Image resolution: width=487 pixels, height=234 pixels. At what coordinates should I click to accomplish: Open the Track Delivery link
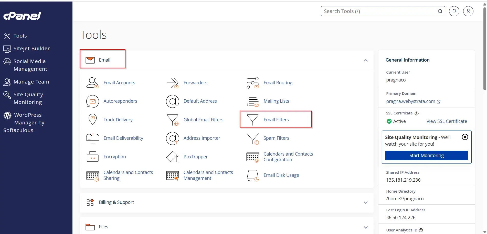click(118, 120)
